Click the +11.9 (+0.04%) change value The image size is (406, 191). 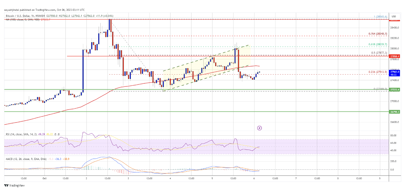[x=104, y=16]
